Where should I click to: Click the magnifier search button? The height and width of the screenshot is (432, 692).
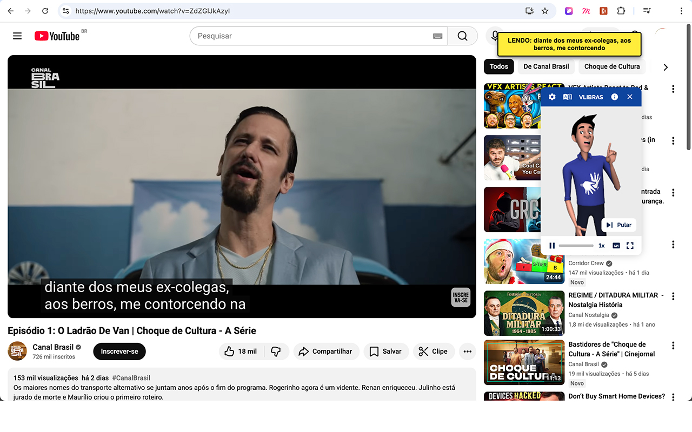click(x=462, y=36)
